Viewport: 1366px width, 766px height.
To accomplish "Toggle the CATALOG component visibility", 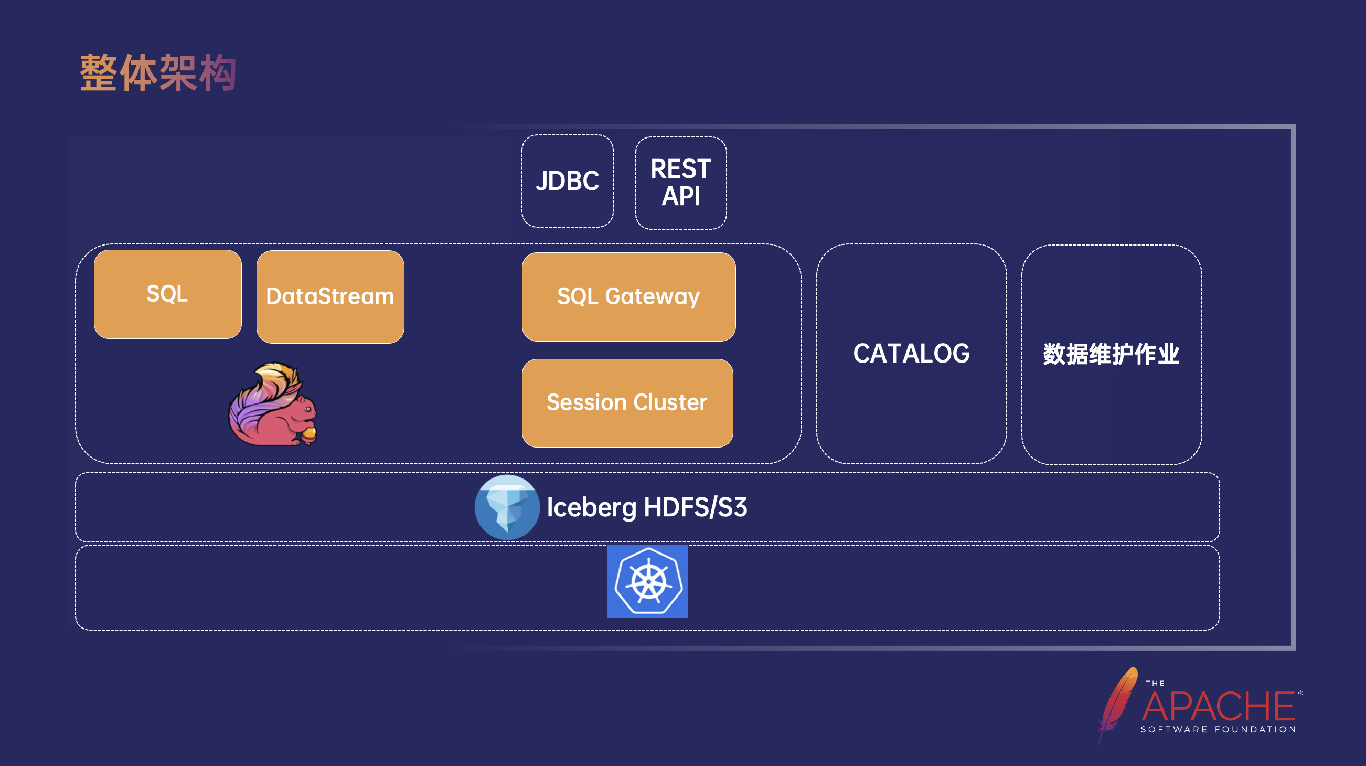I will click(910, 355).
